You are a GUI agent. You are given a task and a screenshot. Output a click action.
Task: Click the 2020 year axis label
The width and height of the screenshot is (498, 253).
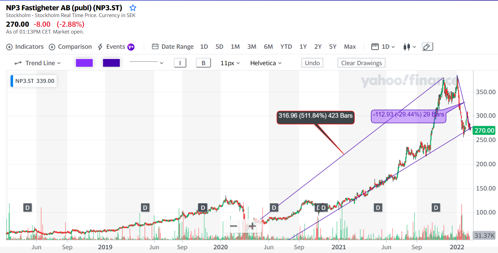coord(220,247)
